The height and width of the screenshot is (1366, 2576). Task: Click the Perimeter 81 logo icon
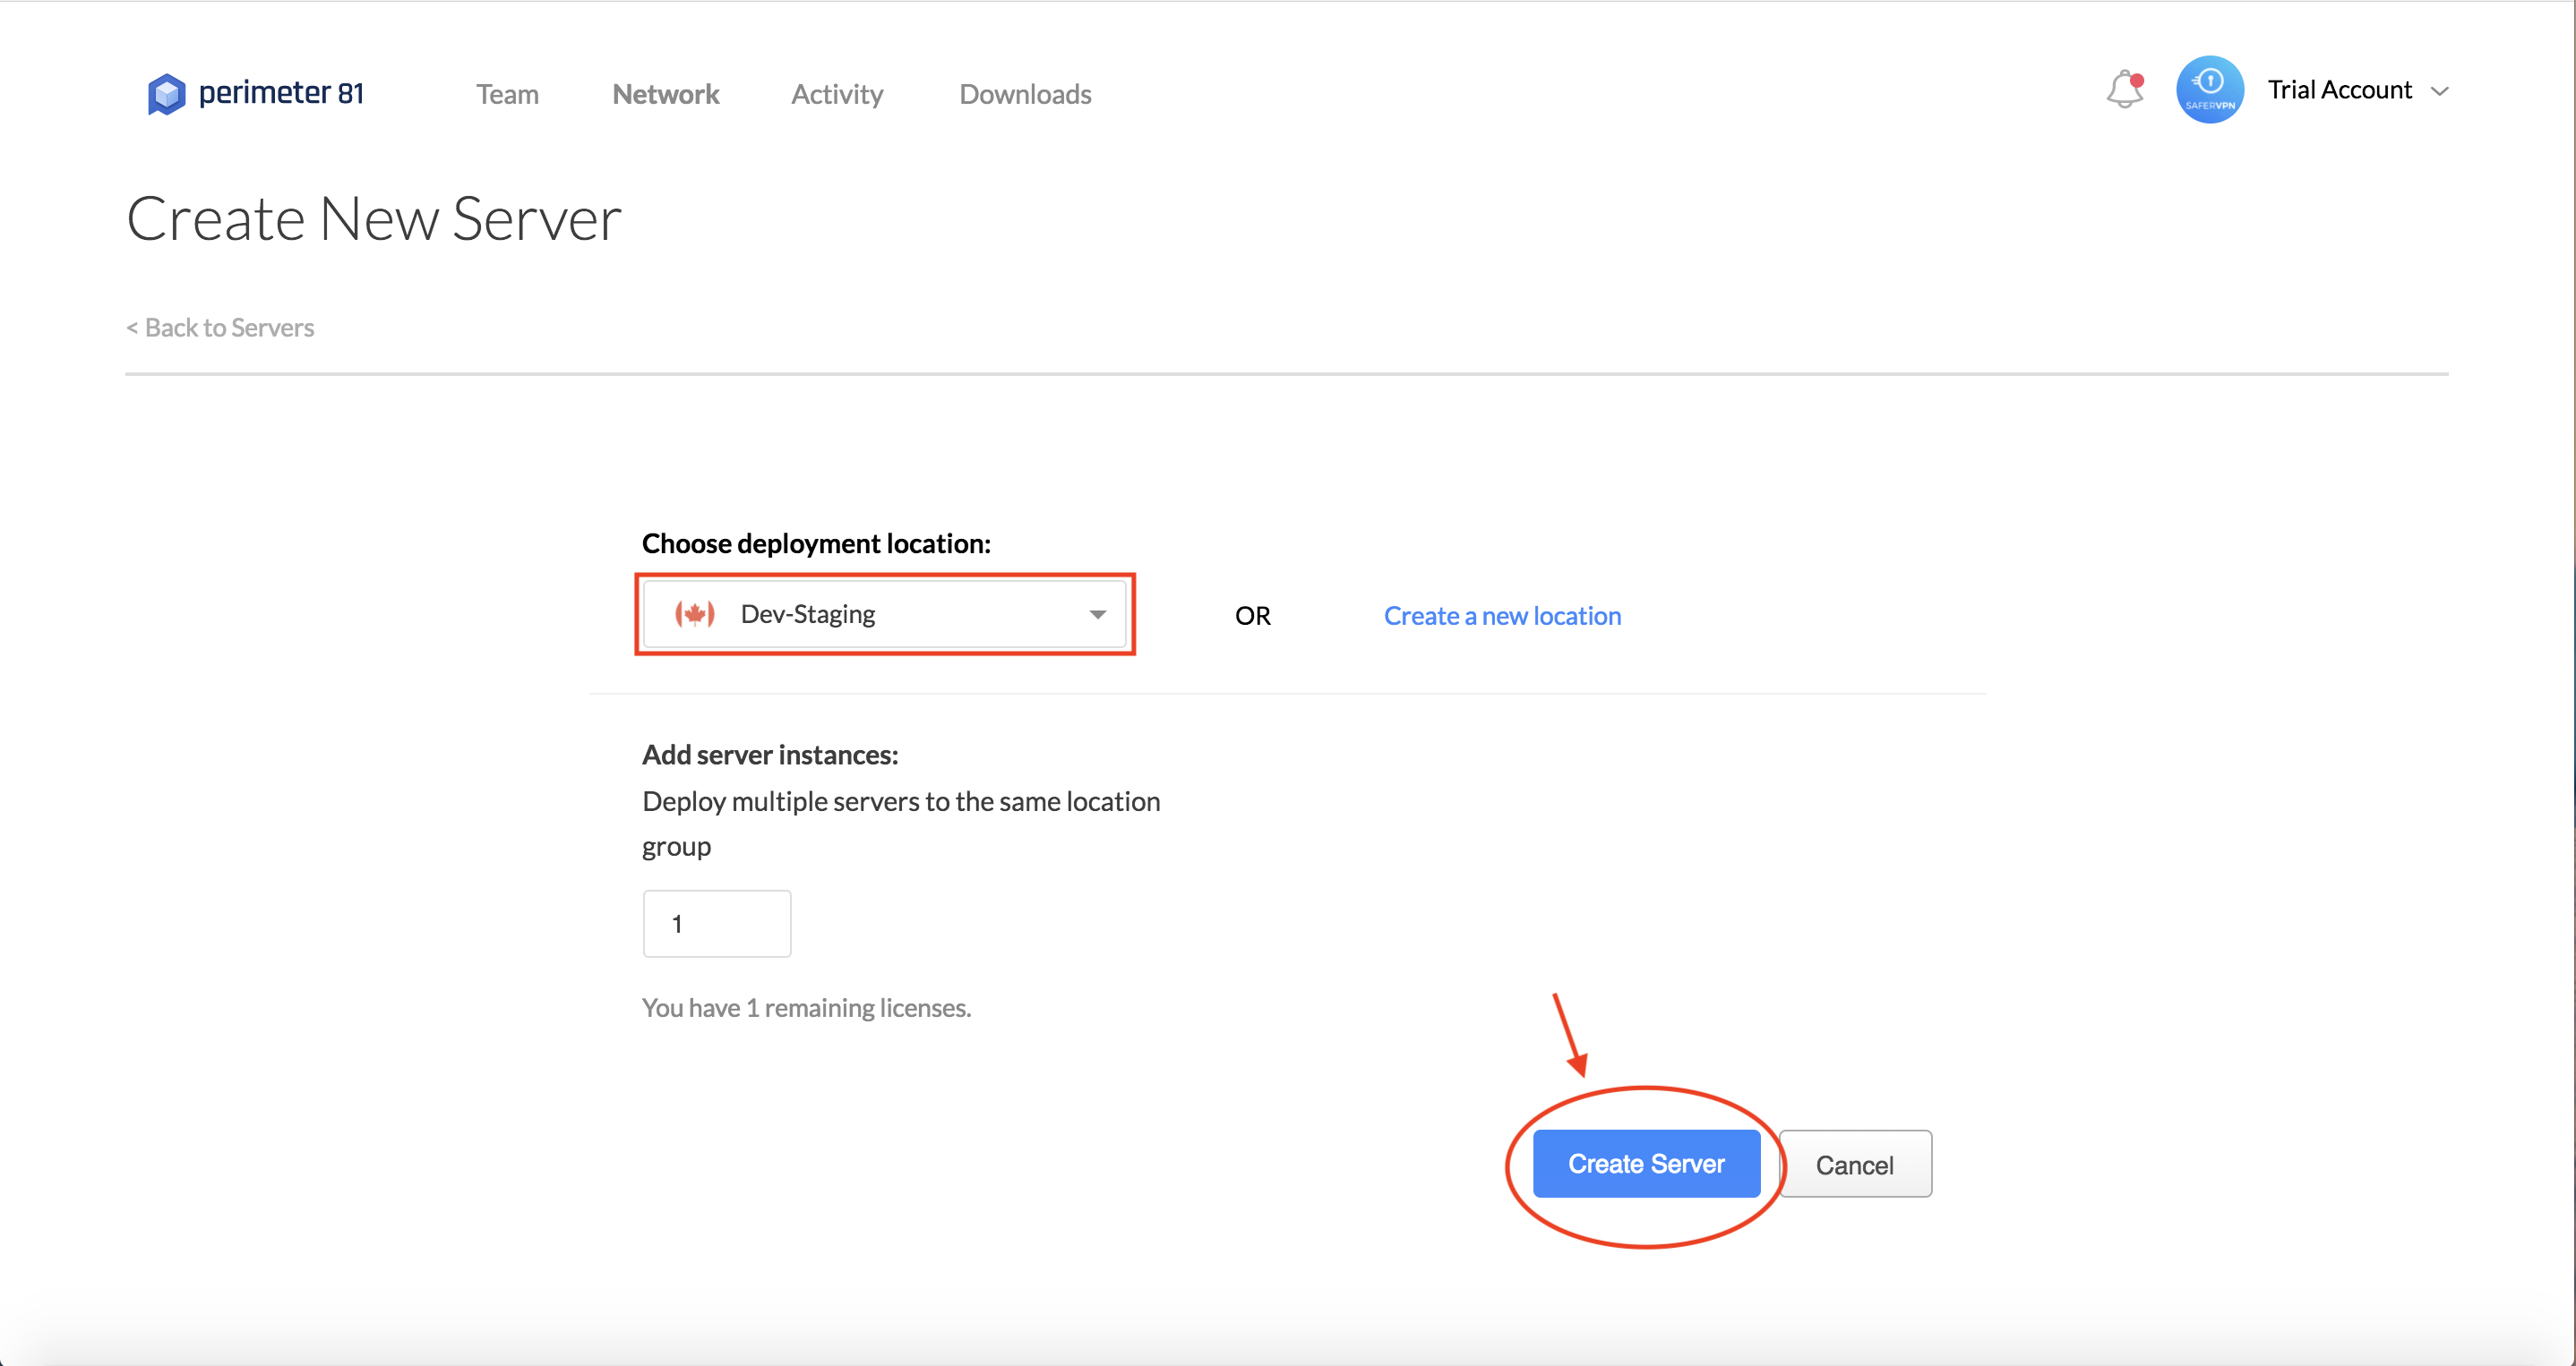pyautogui.click(x=166, y=94)
